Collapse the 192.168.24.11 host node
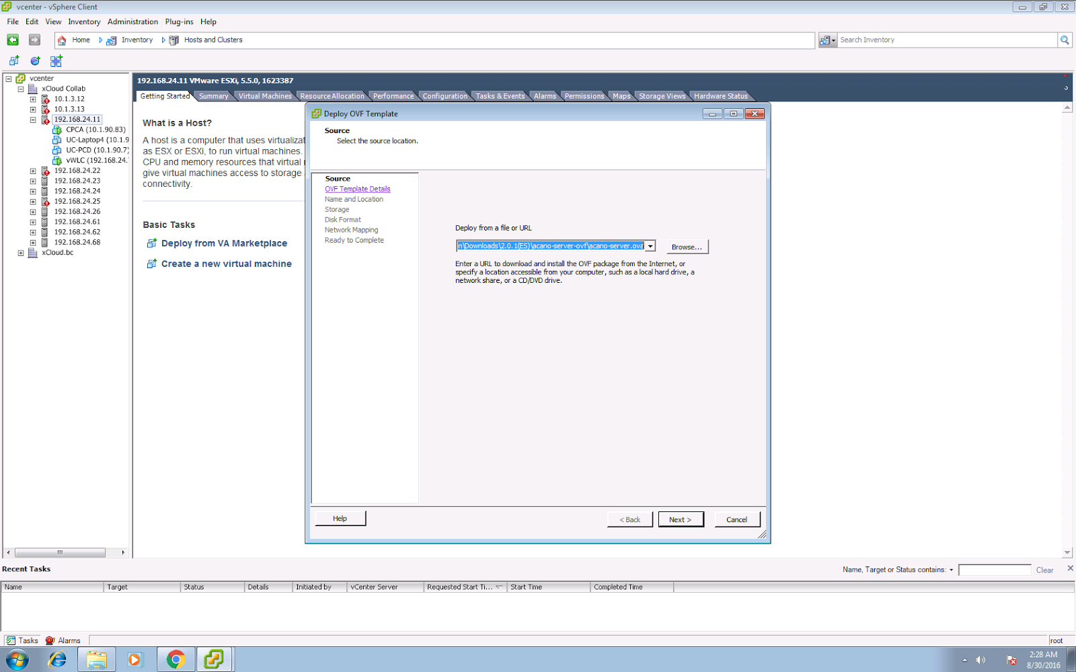 click(x=32, y=119)
